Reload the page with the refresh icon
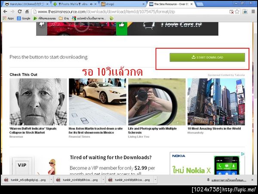Viewport: 258px width, 194px height. pos(20,12)
